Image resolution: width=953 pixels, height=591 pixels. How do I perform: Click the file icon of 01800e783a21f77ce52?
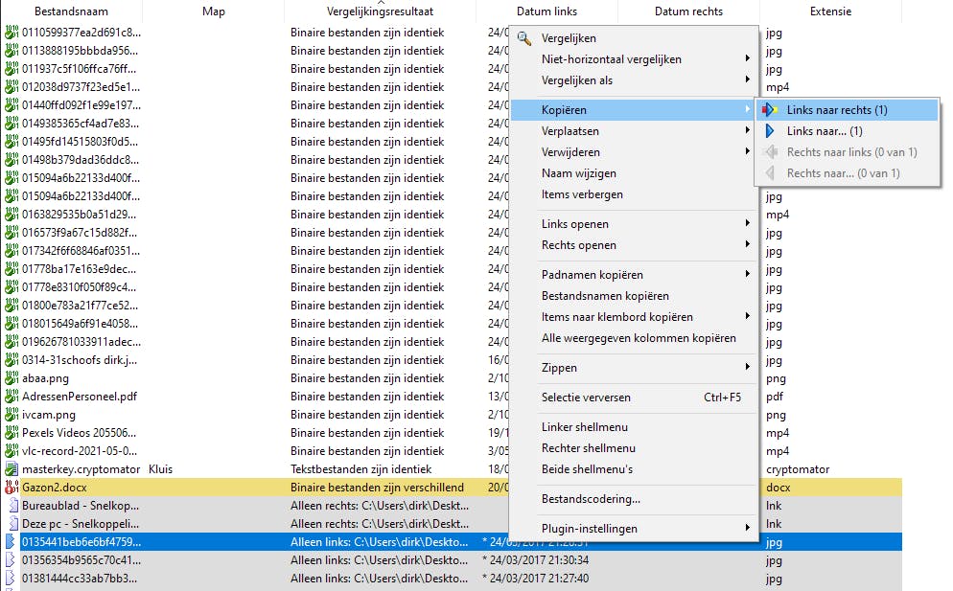(11, 306)
